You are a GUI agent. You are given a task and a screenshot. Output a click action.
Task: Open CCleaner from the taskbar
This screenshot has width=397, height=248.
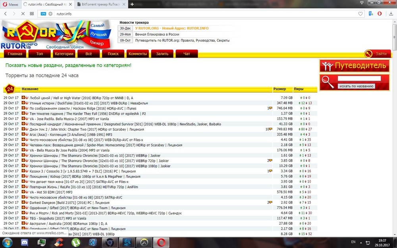click(x=59, y=242)
